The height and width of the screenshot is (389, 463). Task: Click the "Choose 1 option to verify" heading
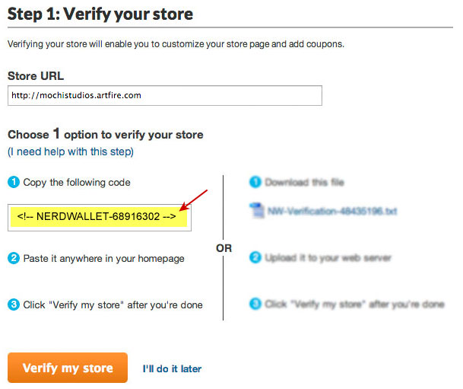(x=106, y=134)
